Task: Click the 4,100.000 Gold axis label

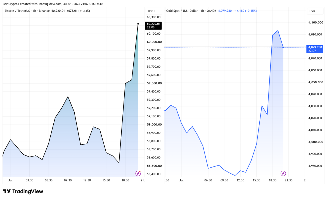Action: (316, 22)
